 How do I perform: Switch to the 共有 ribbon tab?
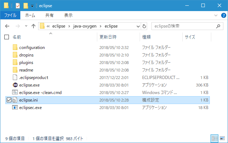click(49, 15)
